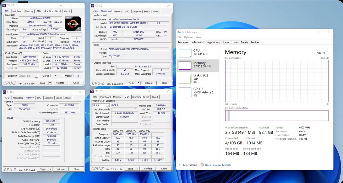Click the Uncore Frequency value '1597.7 MHz'

click(x=69, y=113)
